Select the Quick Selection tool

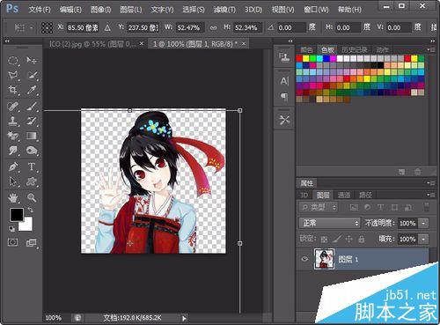tap(32, 75)
